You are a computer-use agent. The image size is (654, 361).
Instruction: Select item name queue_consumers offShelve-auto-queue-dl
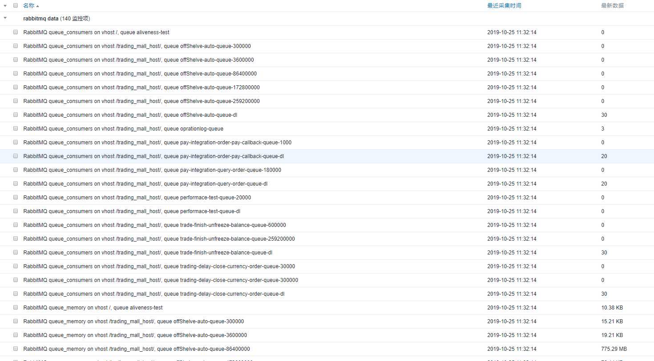pos(130,115)
